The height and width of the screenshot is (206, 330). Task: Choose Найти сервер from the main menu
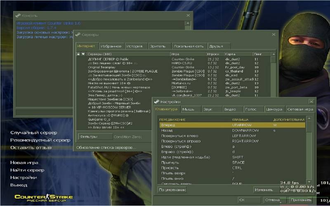point(27,170)
